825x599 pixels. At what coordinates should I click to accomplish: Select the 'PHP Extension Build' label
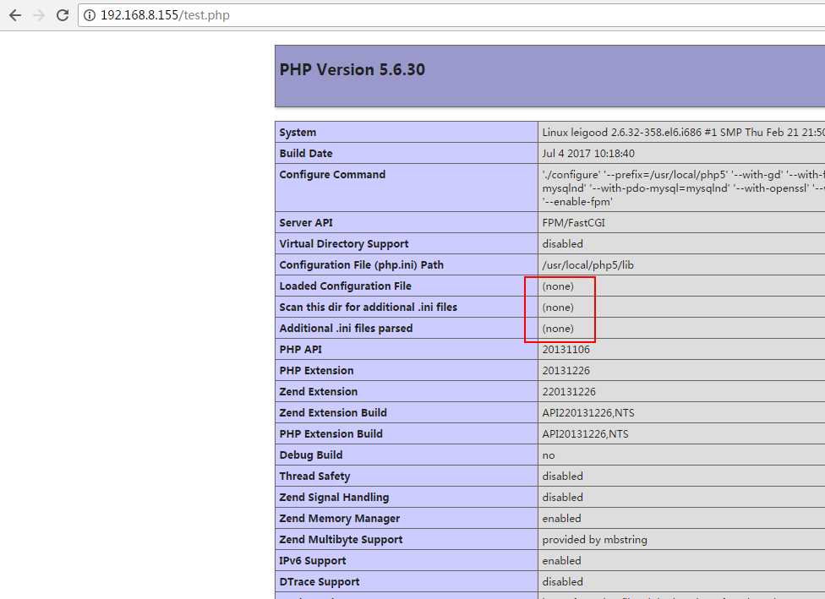331,434
